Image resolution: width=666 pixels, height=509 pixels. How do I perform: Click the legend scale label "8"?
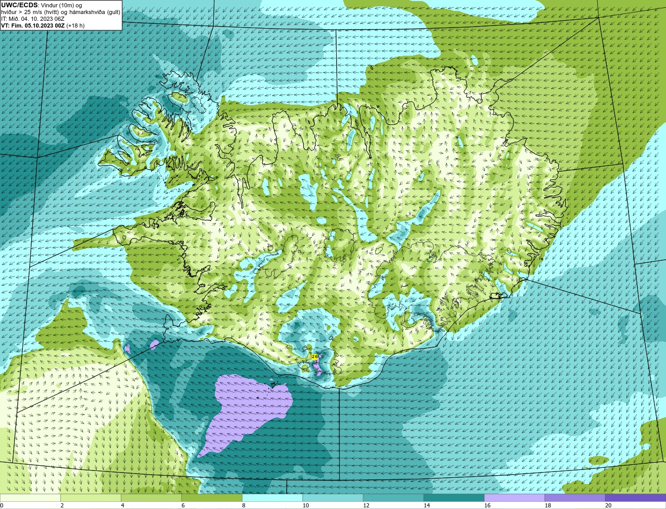(x=243, y=505)
